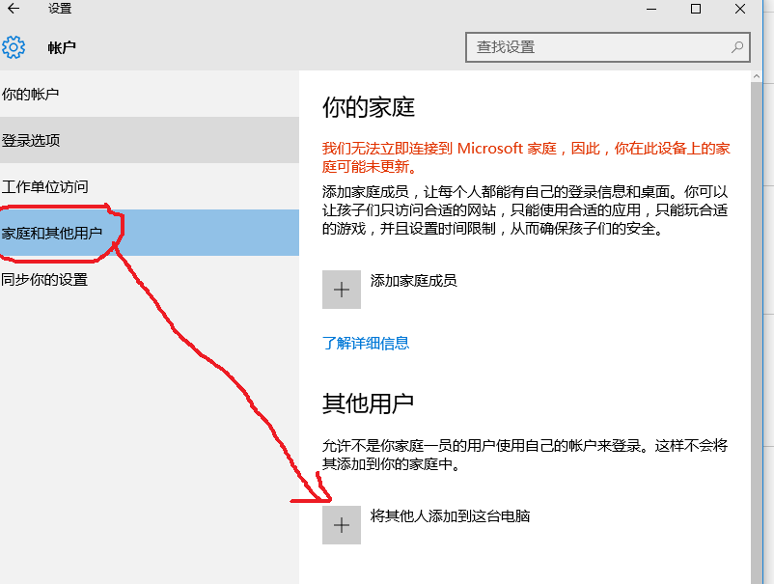The image size is (774, 584).
Task: Open 同步你的设置 section
Action: [45, 279]
